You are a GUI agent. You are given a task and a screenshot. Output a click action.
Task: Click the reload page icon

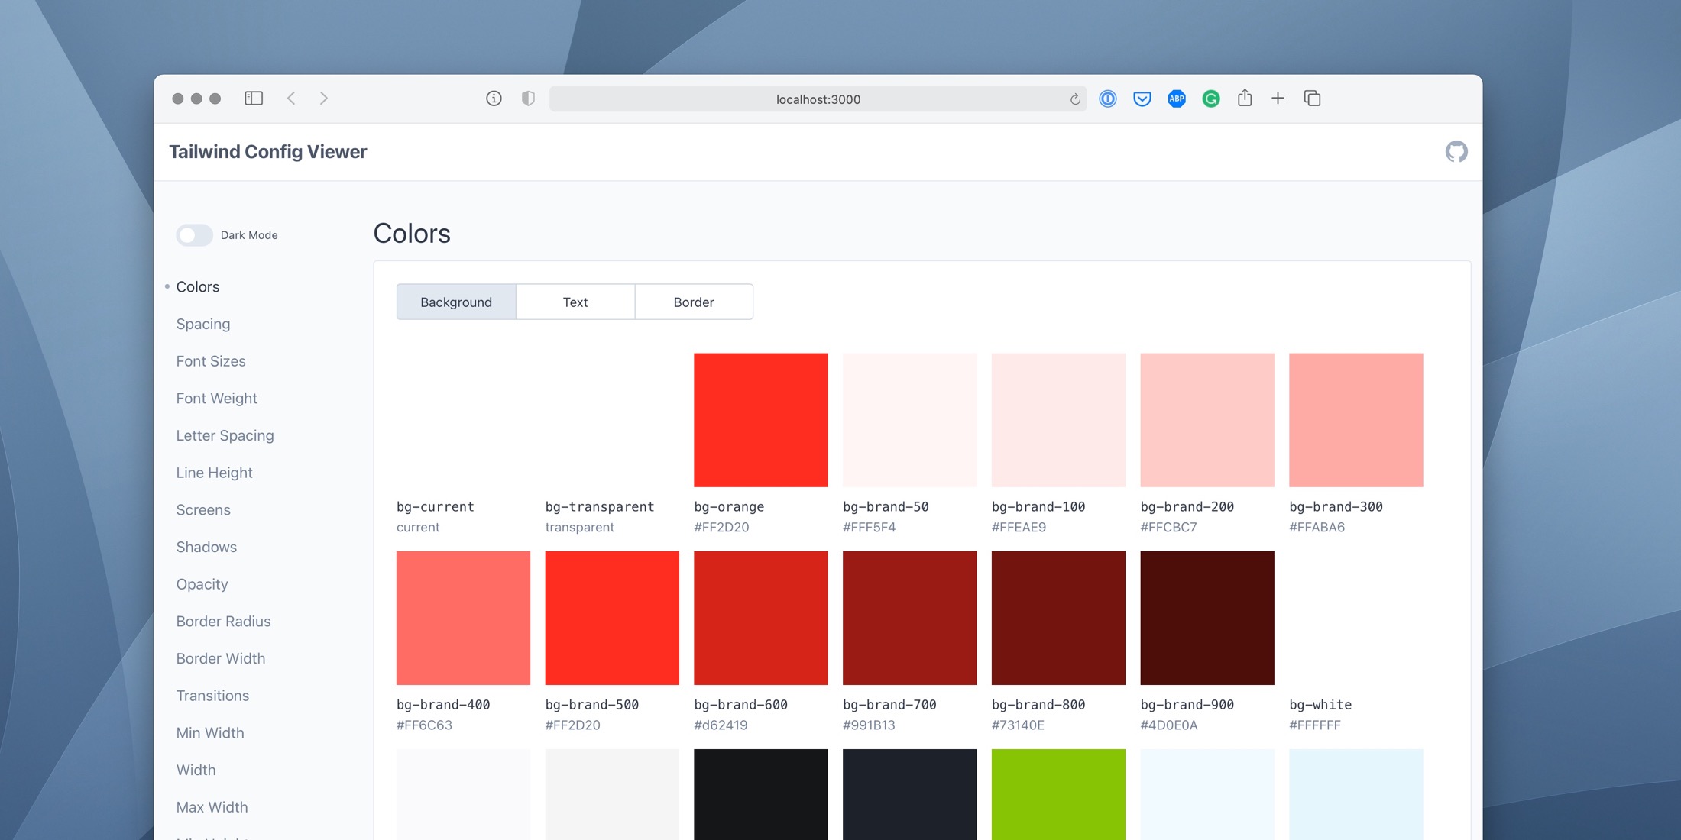point(1074,99)
